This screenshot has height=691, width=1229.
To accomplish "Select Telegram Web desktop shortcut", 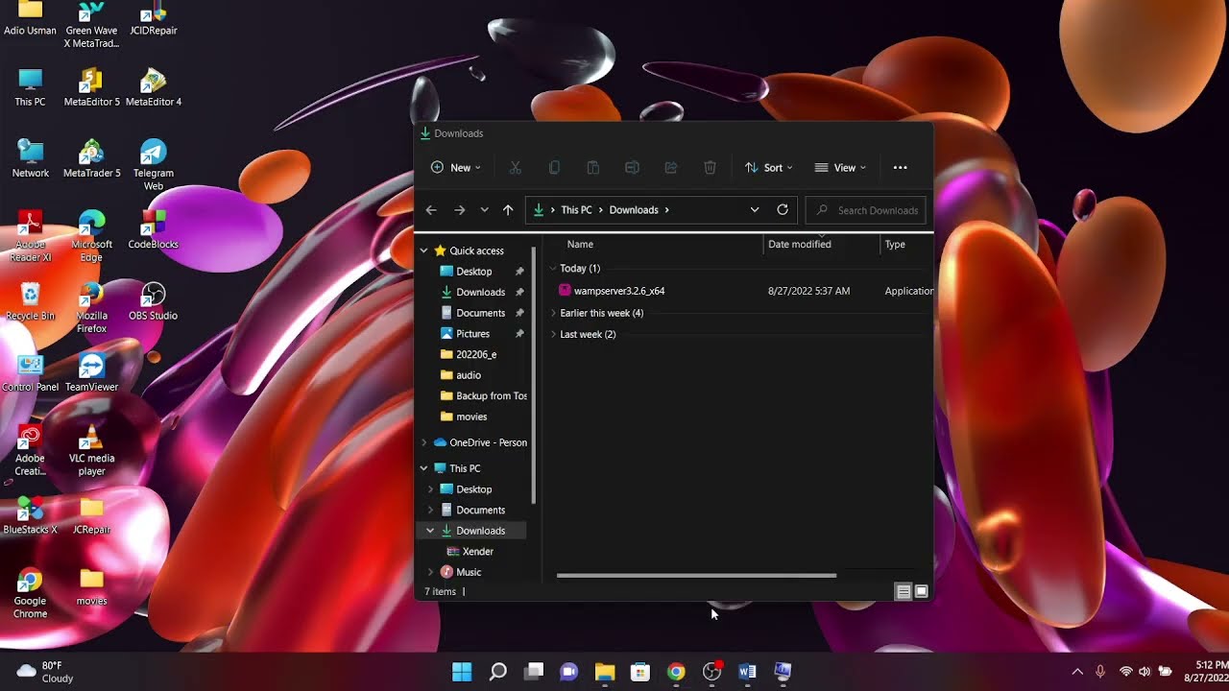I will click(154, 165).
